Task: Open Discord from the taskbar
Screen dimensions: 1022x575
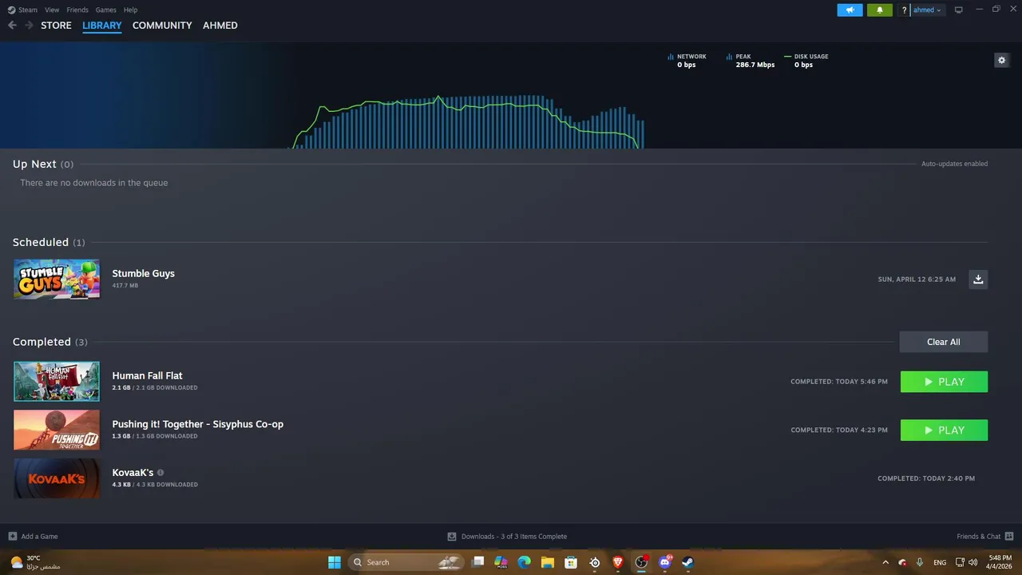Action: (x=665, y=562)
